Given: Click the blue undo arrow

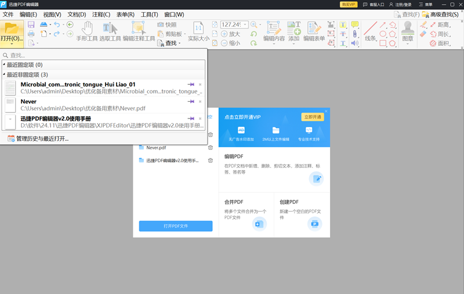Looking at the screenshot, I should click(57, 24).
